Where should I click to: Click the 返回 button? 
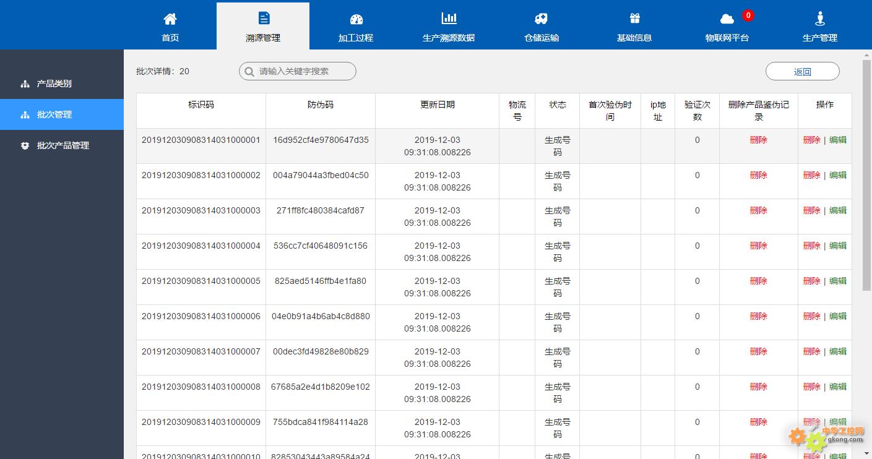coord(803,72)
